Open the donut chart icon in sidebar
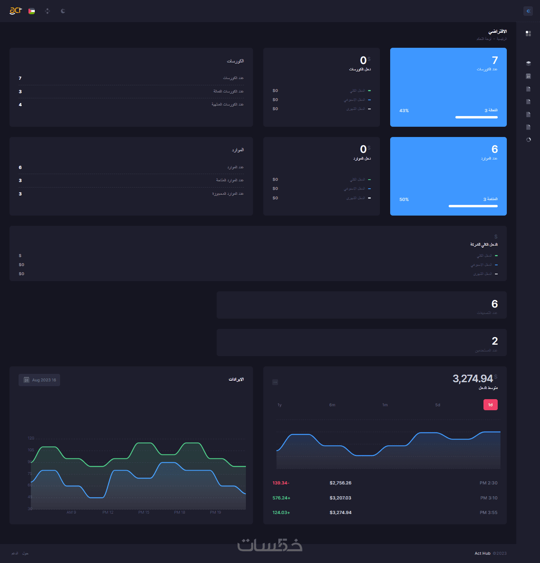Screen dimensions: 540x563 tap(528, 140)
